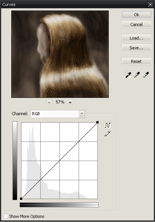Click the Ok button
155x222 pixels.
click(x=137, y=15)
